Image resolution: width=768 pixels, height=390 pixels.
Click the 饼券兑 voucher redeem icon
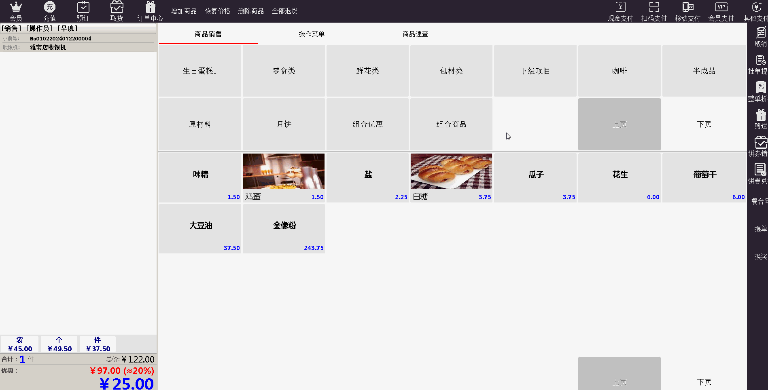pos(758,175)
